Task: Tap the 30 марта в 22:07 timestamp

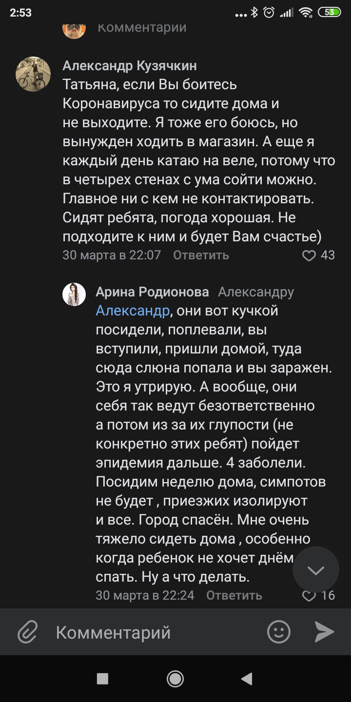Action: coord(112,255)
